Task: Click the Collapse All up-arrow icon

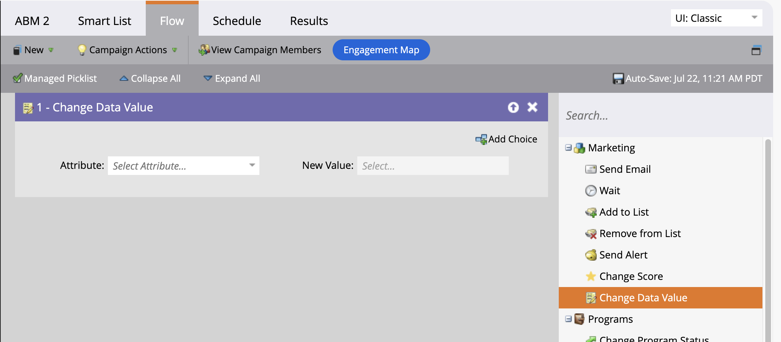Action: pyautogui.click(x=124, y=78)
